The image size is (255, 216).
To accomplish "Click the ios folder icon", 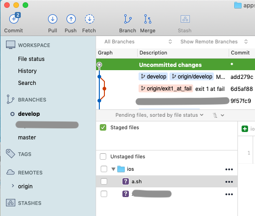I will click(x=121, y=169).
